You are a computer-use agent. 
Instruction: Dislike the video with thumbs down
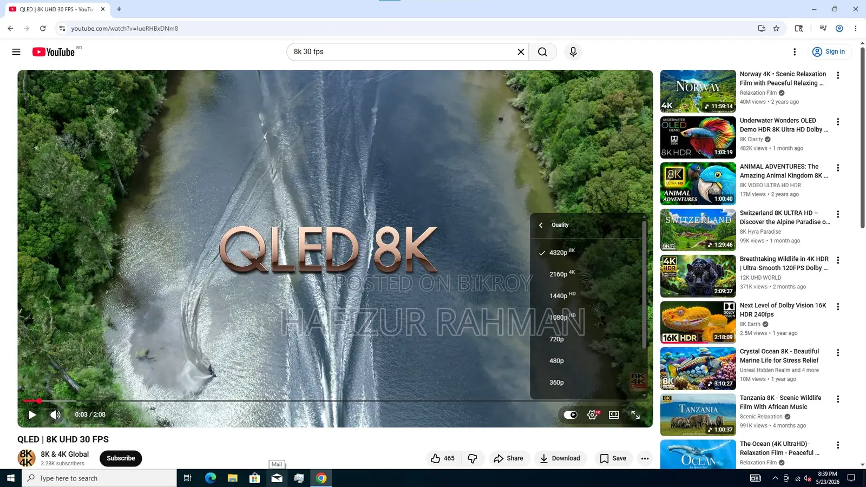(473, 458)
